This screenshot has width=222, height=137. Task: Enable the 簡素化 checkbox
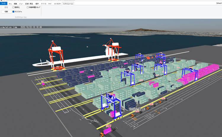pyautogui.click(x=13, y=7)
